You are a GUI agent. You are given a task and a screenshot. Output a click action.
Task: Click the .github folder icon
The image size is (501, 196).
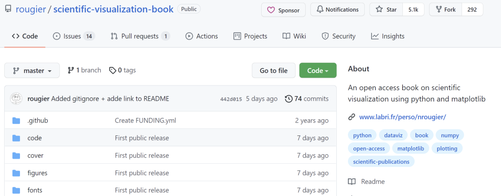[17, 121]
